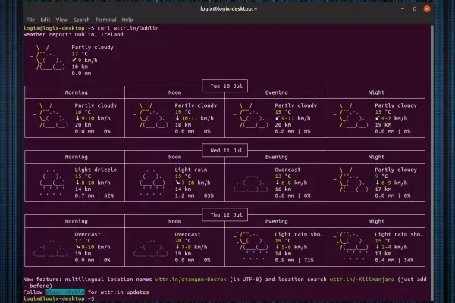Click '1.2 mm | 83%' precipitation value
The width and height of the screenshot is (455, 303).
[x=194, y=195]
